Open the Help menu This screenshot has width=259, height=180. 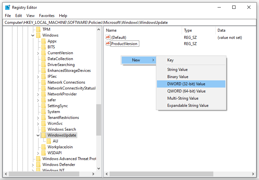(63, 16)
